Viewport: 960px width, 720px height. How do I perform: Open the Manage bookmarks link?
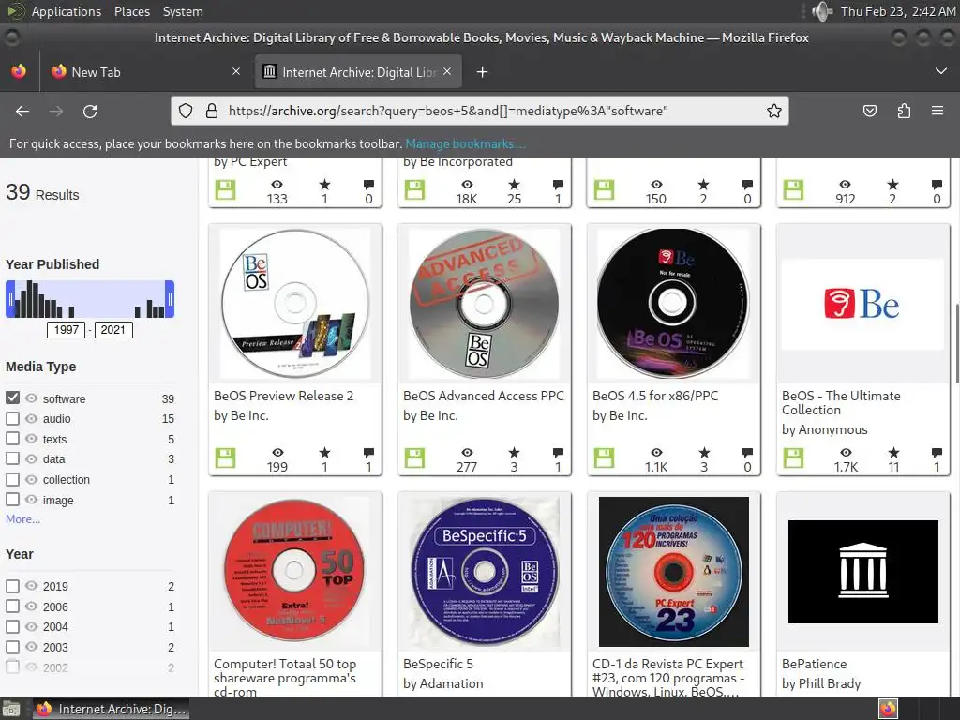click(465, 143)
